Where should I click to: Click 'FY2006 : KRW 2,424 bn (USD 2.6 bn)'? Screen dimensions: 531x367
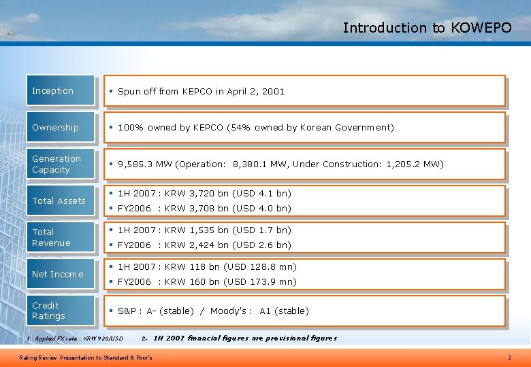pyautogui.click(x=204, y=245)
